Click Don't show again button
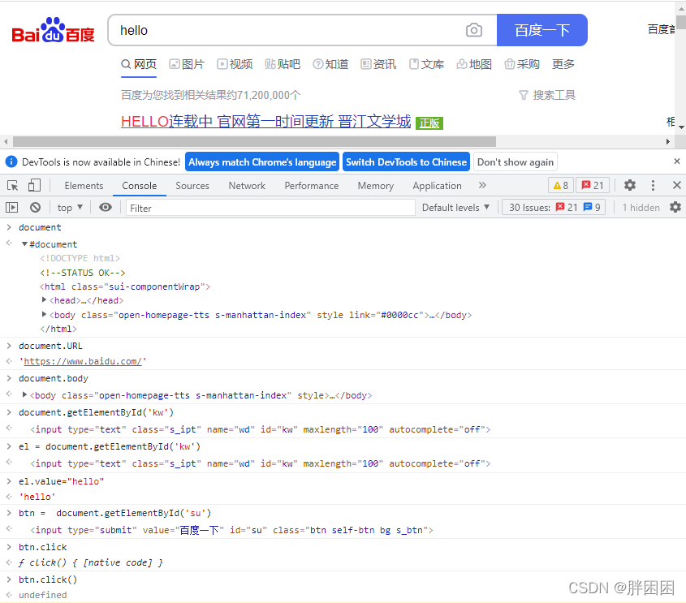686x603 pixels. coord(516,162)
